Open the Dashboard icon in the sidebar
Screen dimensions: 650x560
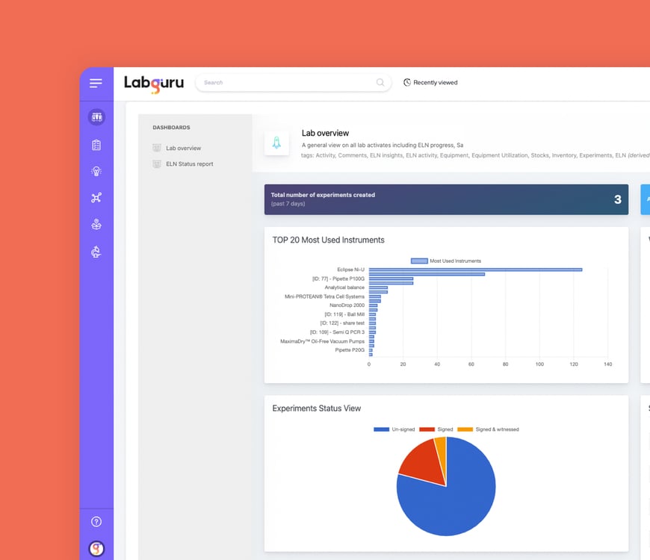[x=96, y=117]
